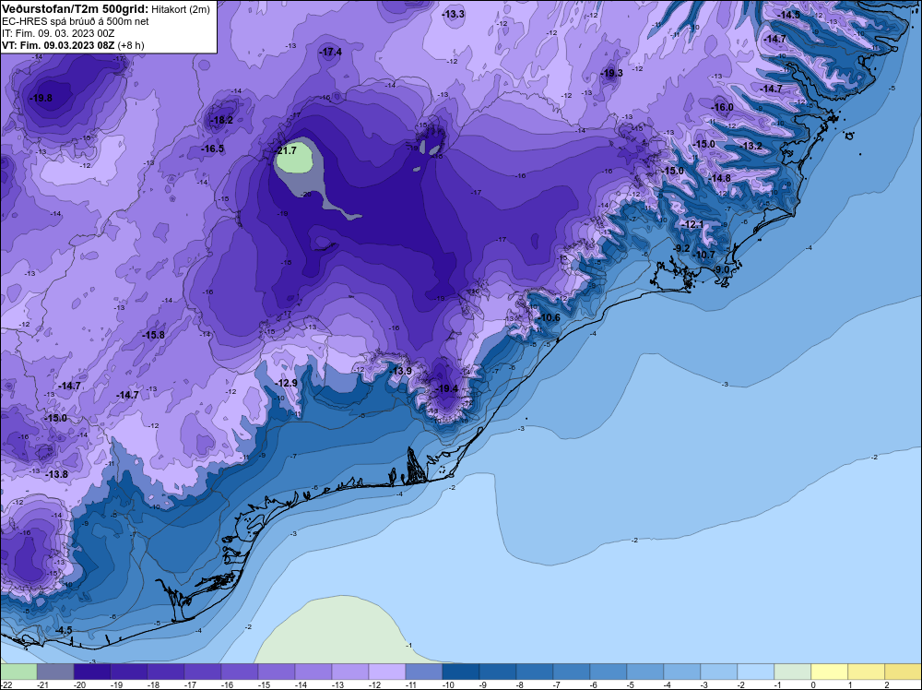Select the -18.2 temperature label
The height and width of the screenshot is (690, 922).
[222, 120]
